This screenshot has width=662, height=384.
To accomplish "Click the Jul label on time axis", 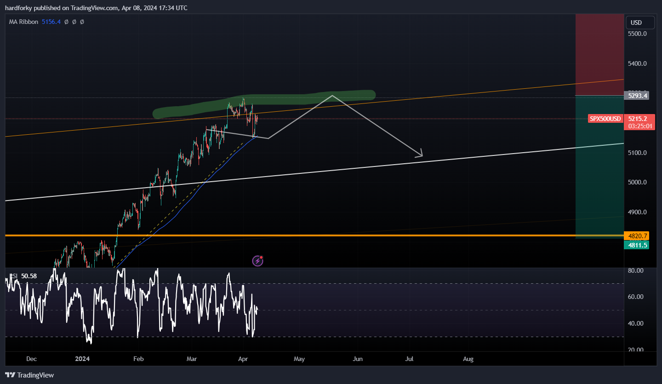I will (x=410, y=359).
